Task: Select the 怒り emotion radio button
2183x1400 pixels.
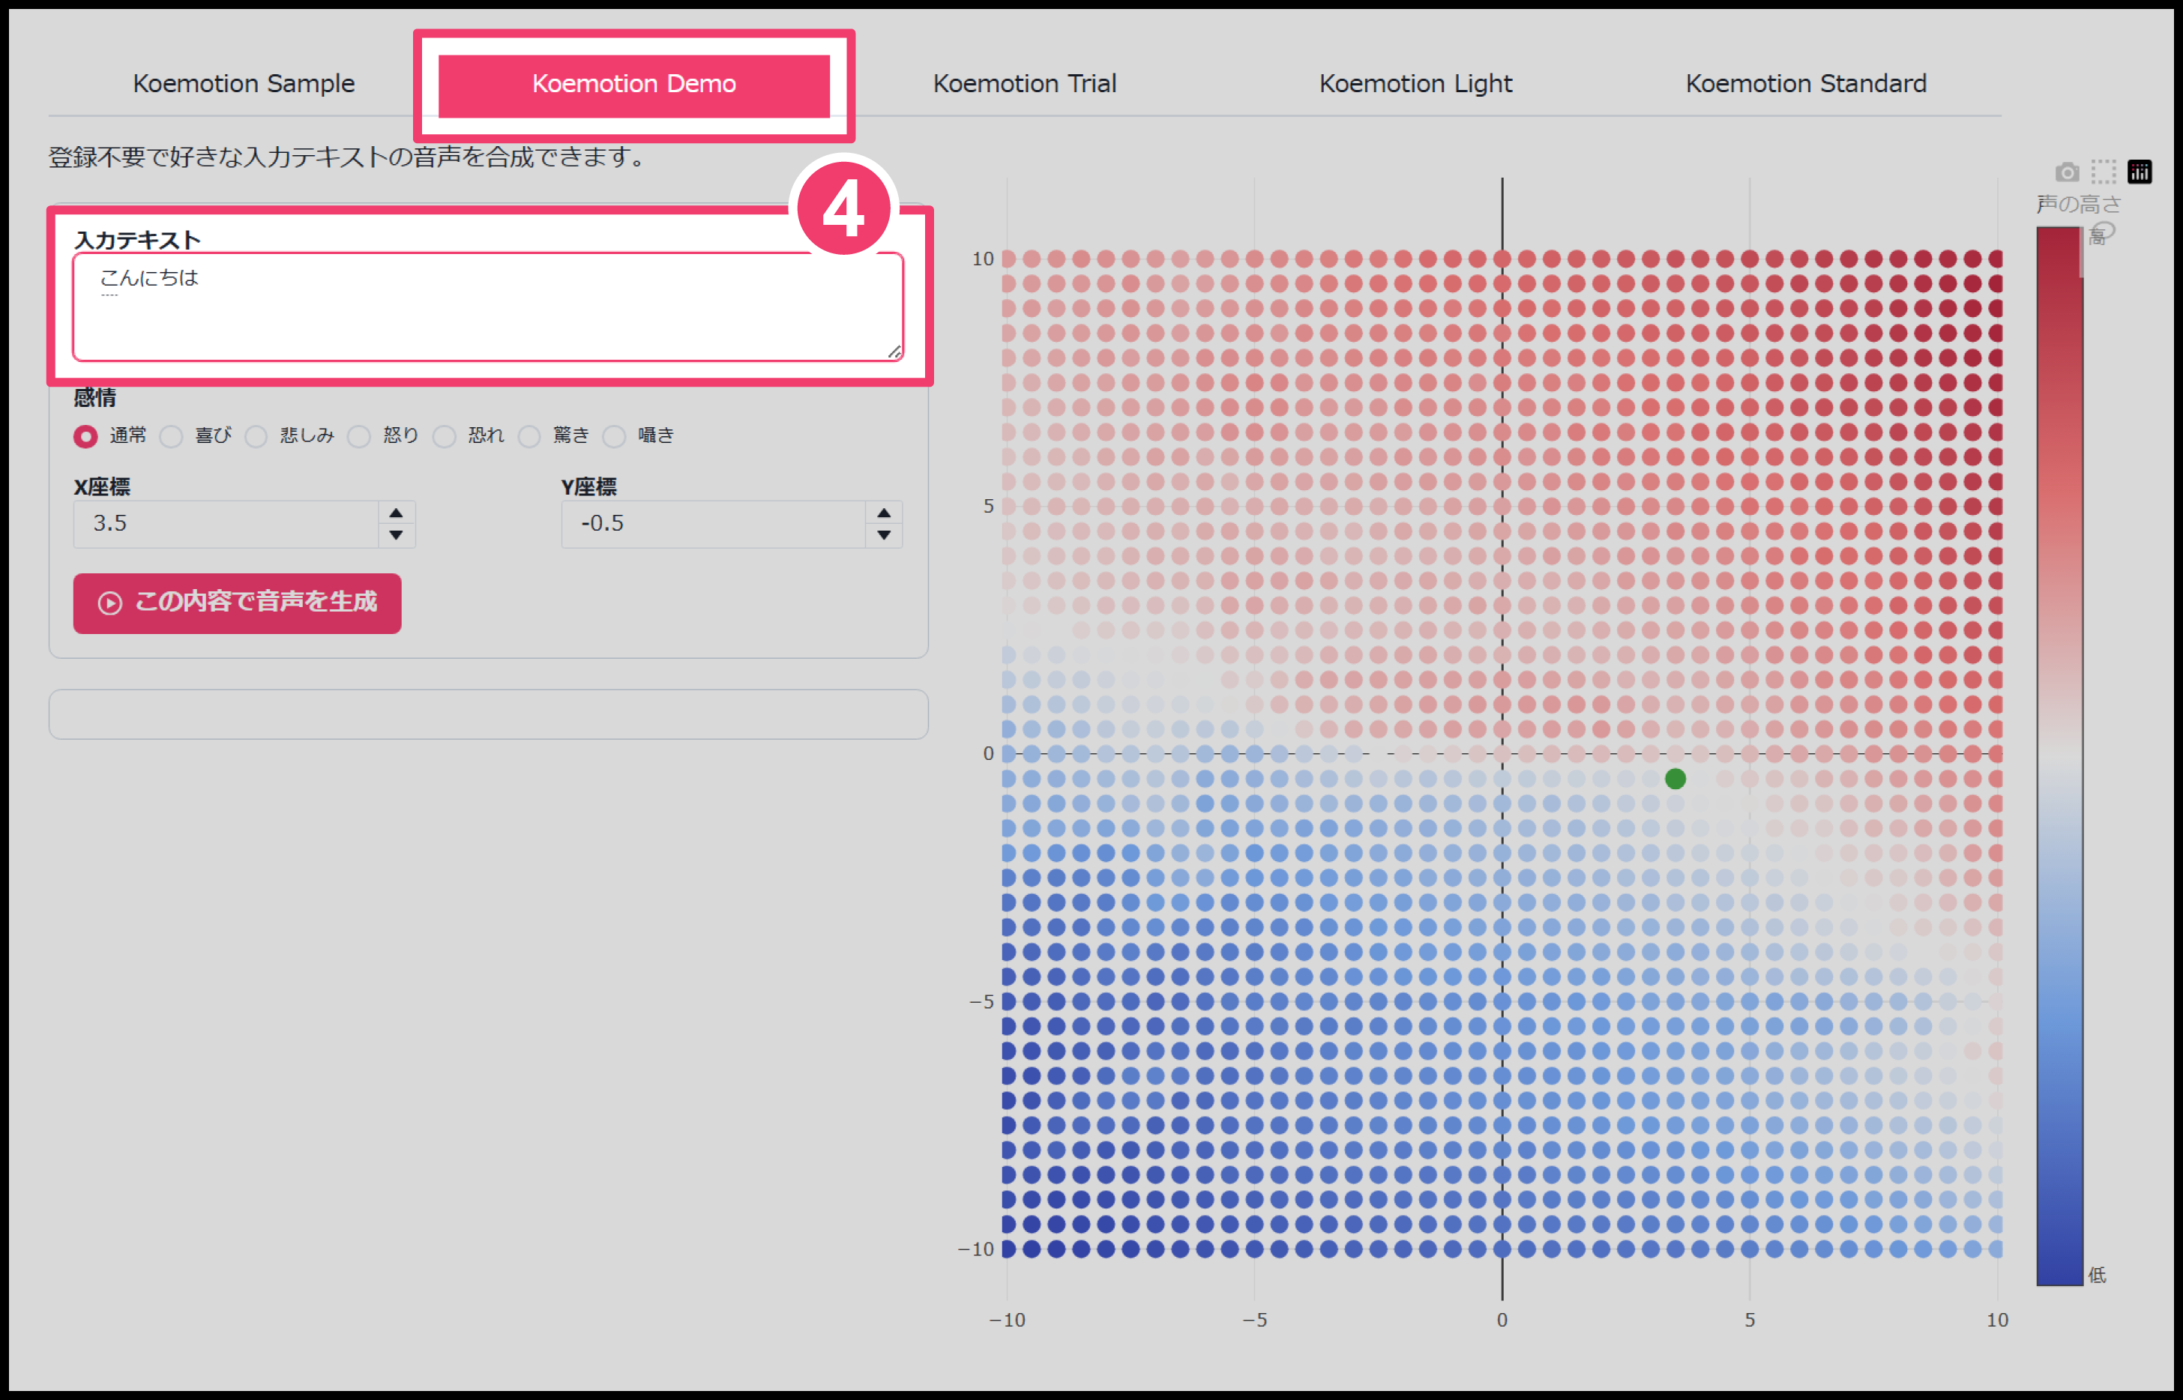Action: 359,436
